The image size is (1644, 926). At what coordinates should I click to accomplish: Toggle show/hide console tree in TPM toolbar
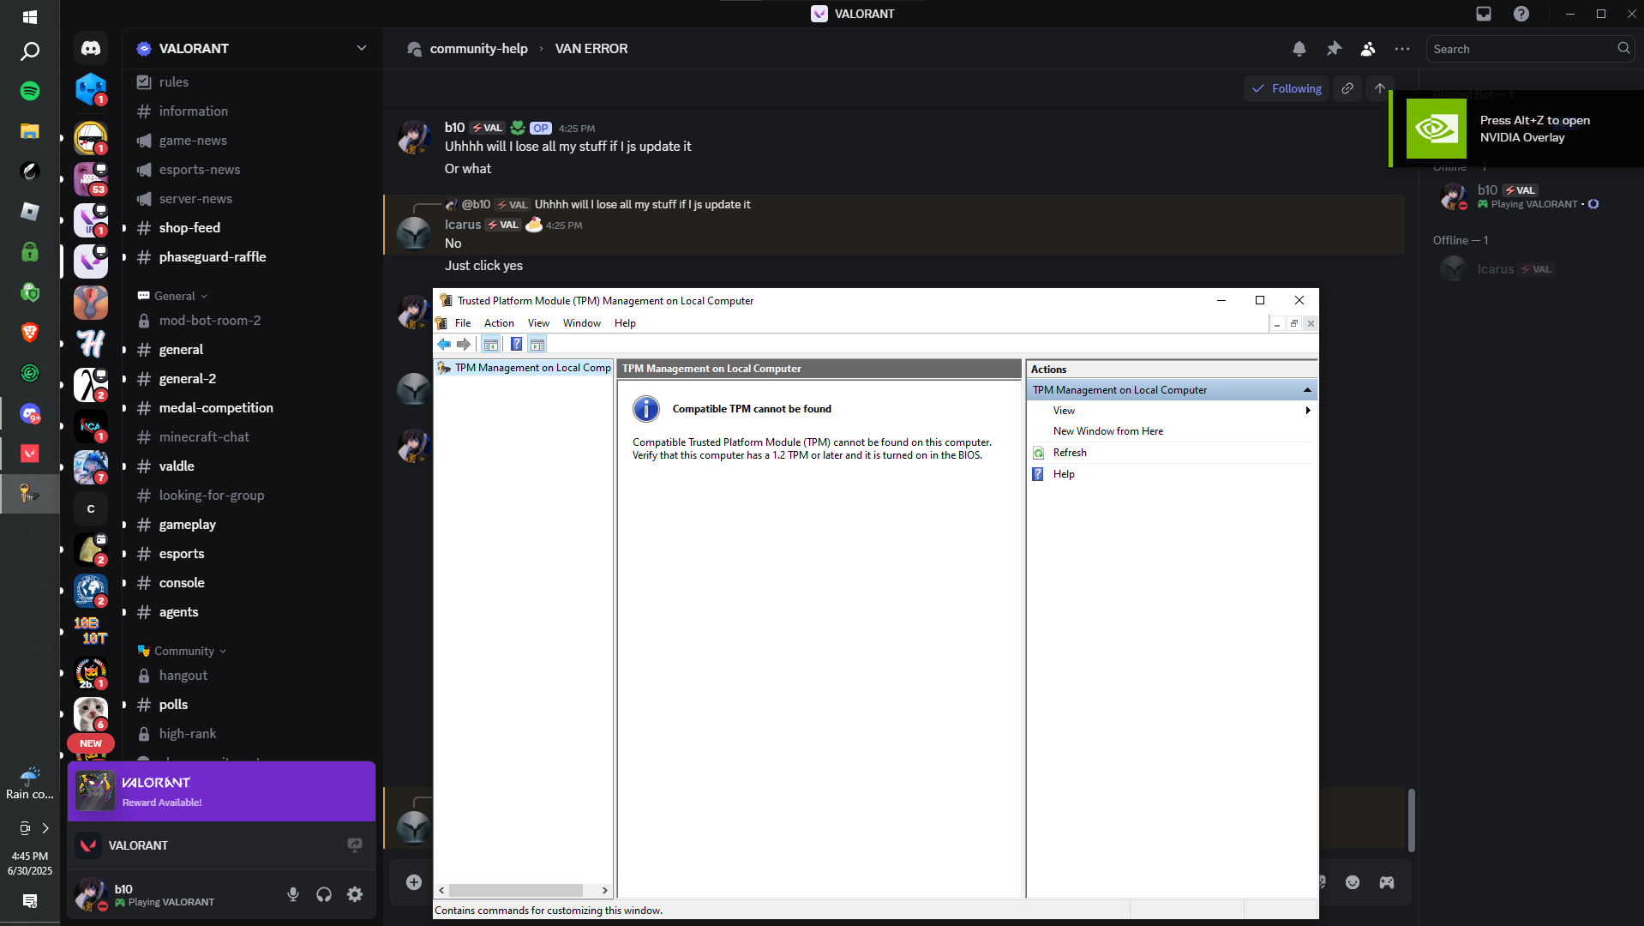point(491,344)
